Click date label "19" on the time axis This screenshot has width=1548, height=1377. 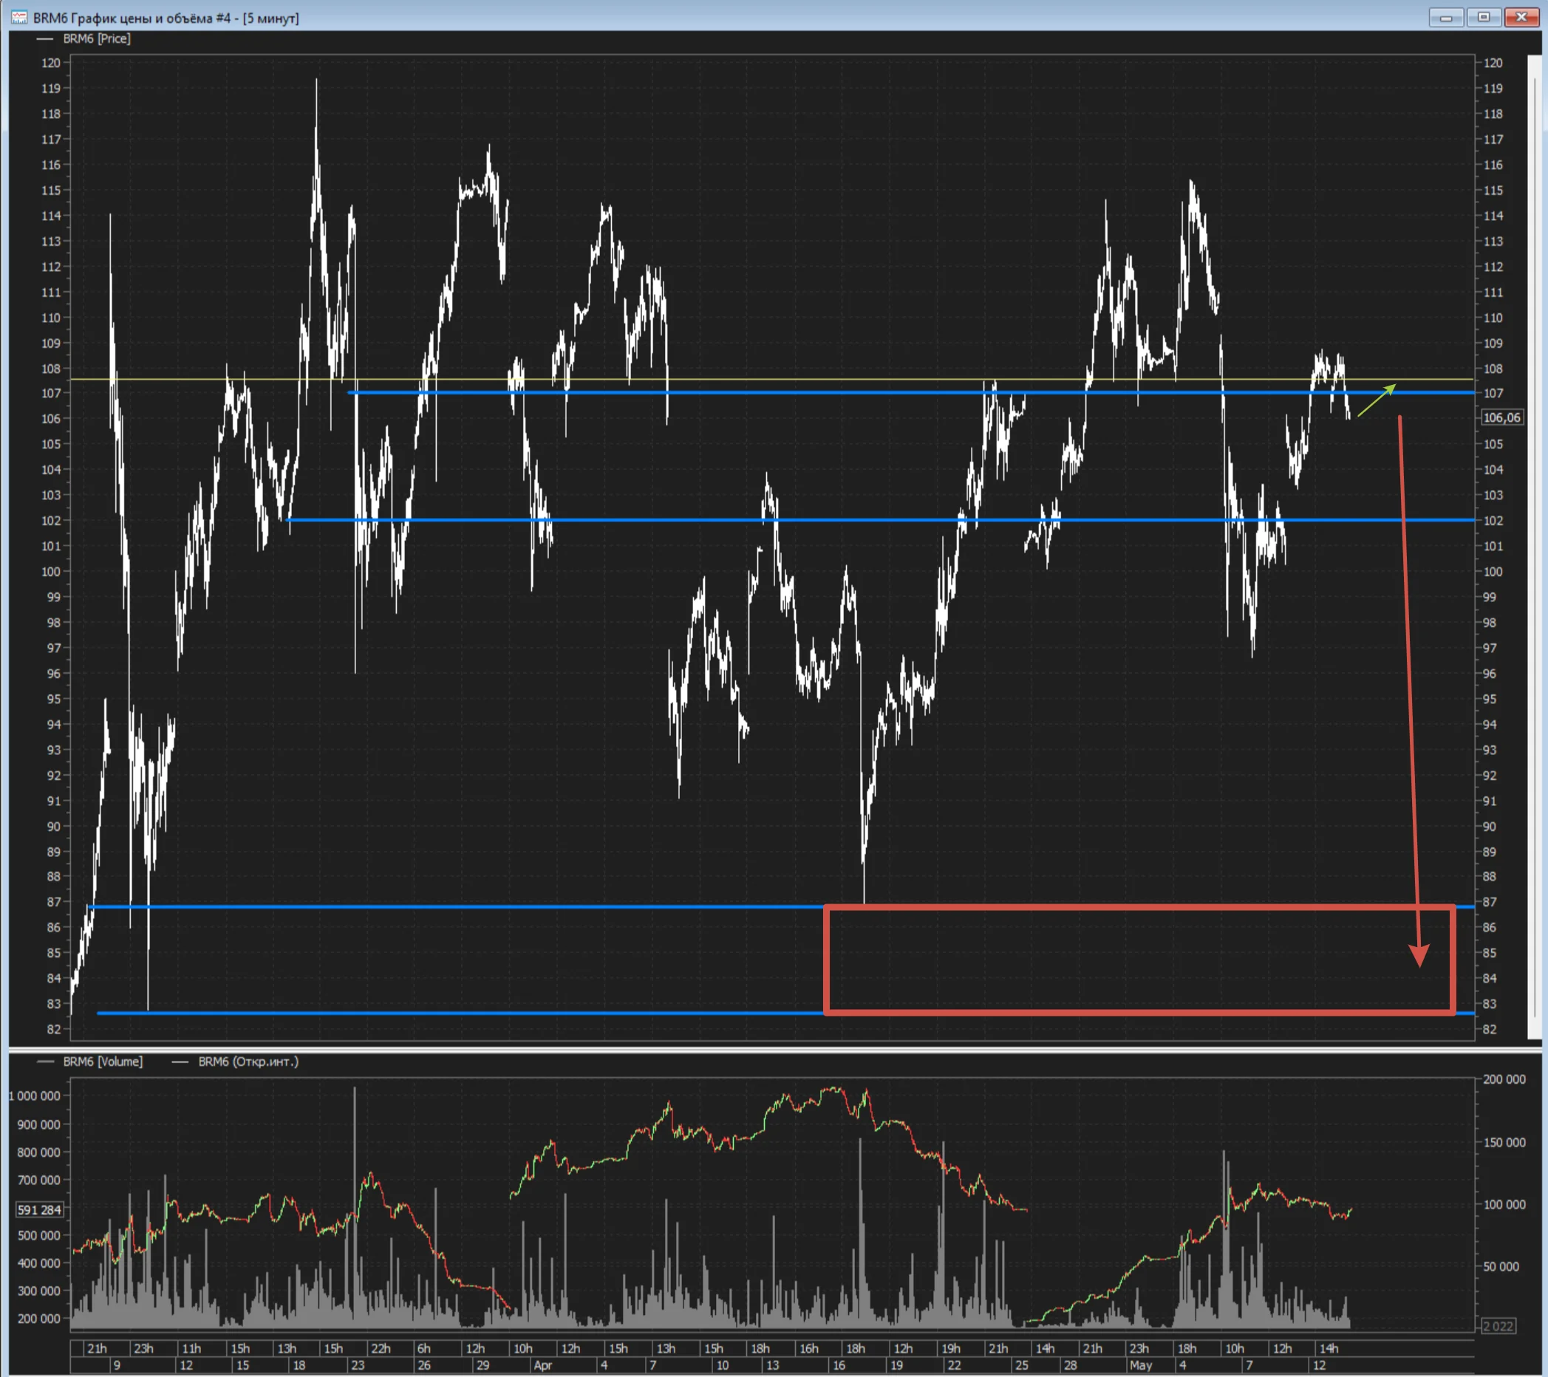[x=897, y=1365]
